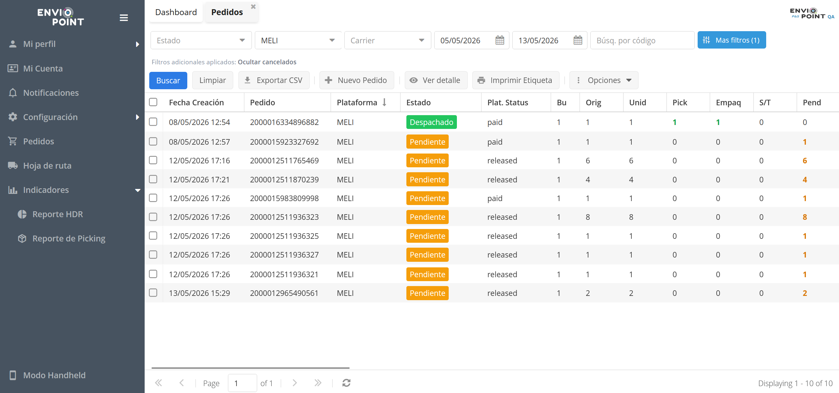The height and width of the screenshot is (393, 839).
Task: Select all orders with header checkbox
Action: click(x=153, y=102)
